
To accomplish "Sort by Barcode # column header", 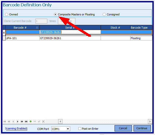I will pos(20,28).
